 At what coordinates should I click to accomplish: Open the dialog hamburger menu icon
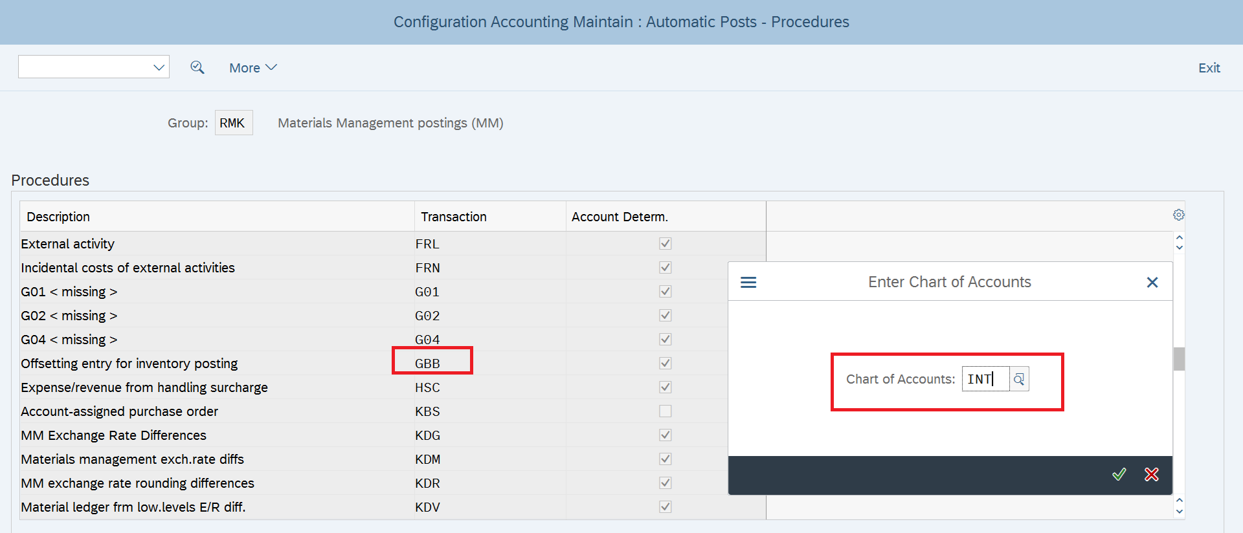(748, 283)
